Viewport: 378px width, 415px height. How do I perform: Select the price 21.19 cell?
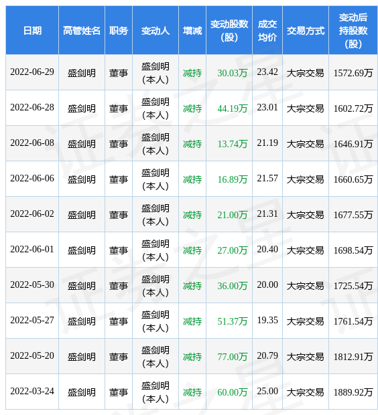tap(267, 143)
